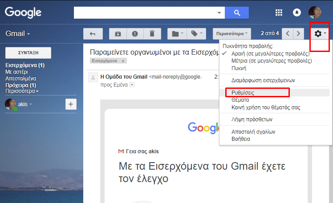Open the Περισσότερα toolbar dropdown
The width and height of the screenshot is (333, 203).
point(232,34)
